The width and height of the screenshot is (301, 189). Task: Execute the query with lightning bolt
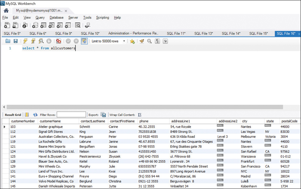(x=25, y=41)
